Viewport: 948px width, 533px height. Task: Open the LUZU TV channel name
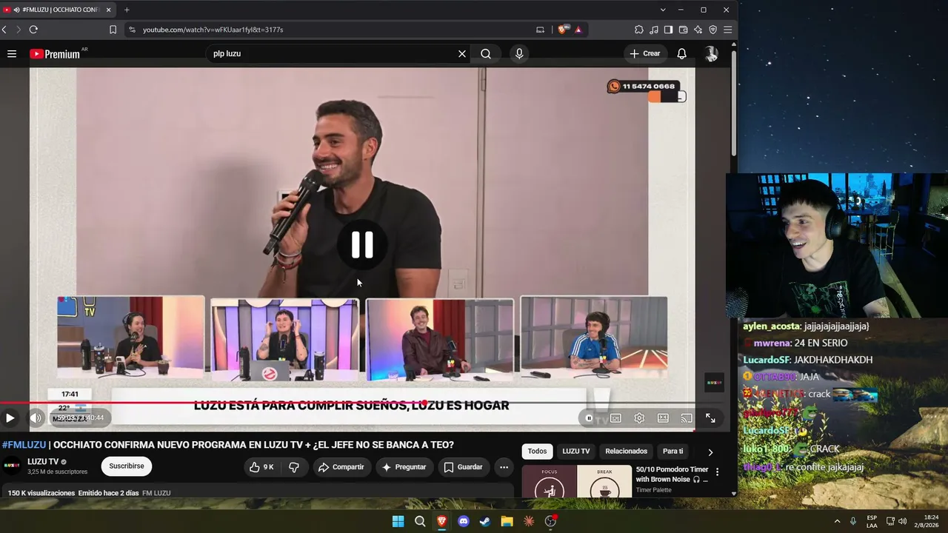point(43,462)
